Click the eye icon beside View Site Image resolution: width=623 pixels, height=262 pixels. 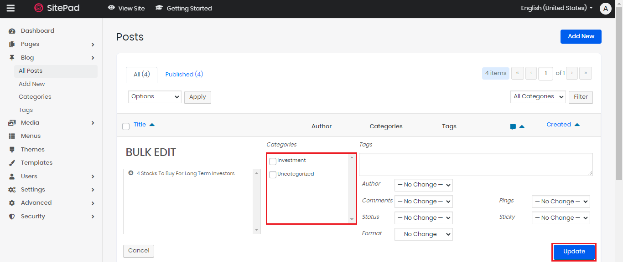(111, 8)
